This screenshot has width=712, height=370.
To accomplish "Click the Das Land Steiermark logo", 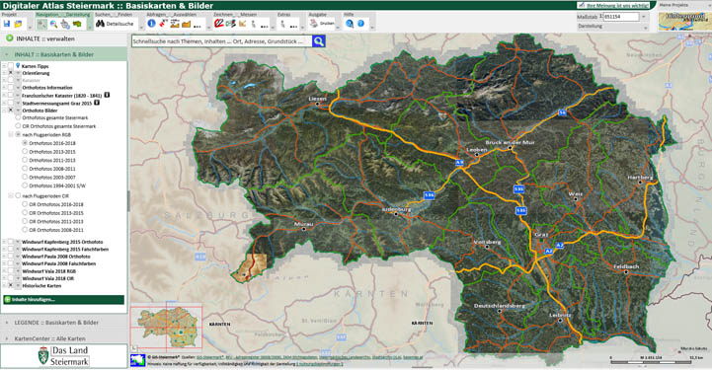I will pyautogui.click(x=63, y=356).
